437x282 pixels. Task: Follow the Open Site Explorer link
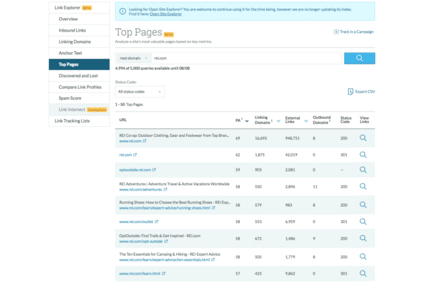pos(166,14)
